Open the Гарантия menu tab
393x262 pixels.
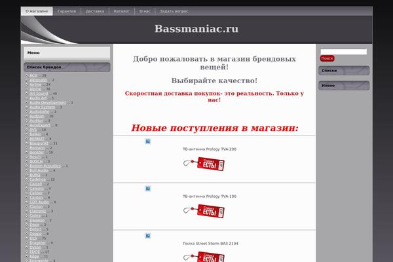point(66,11)
